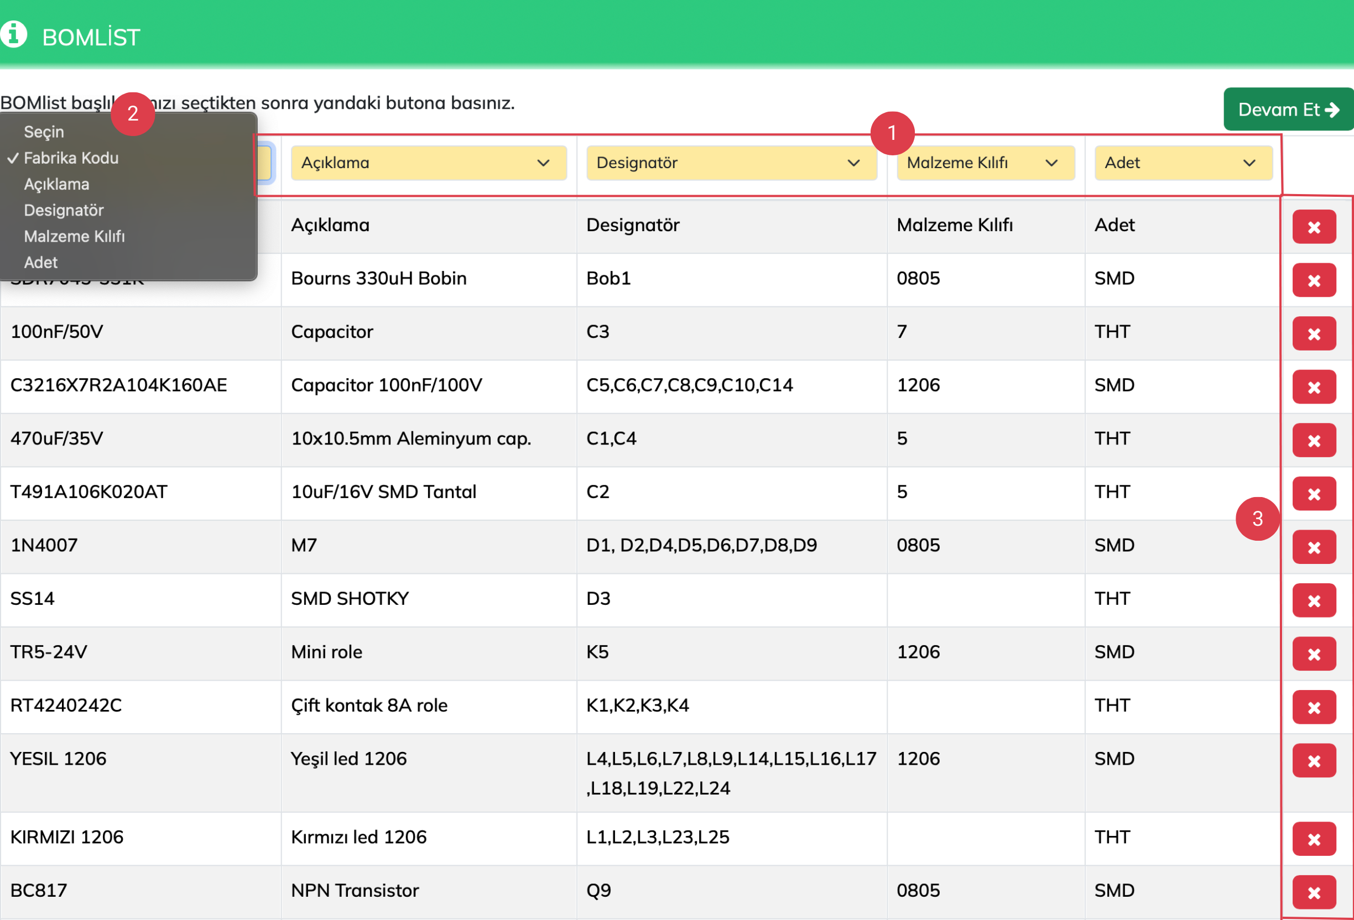Remove the TR5-24V Mini role row

pos(1313,654)
